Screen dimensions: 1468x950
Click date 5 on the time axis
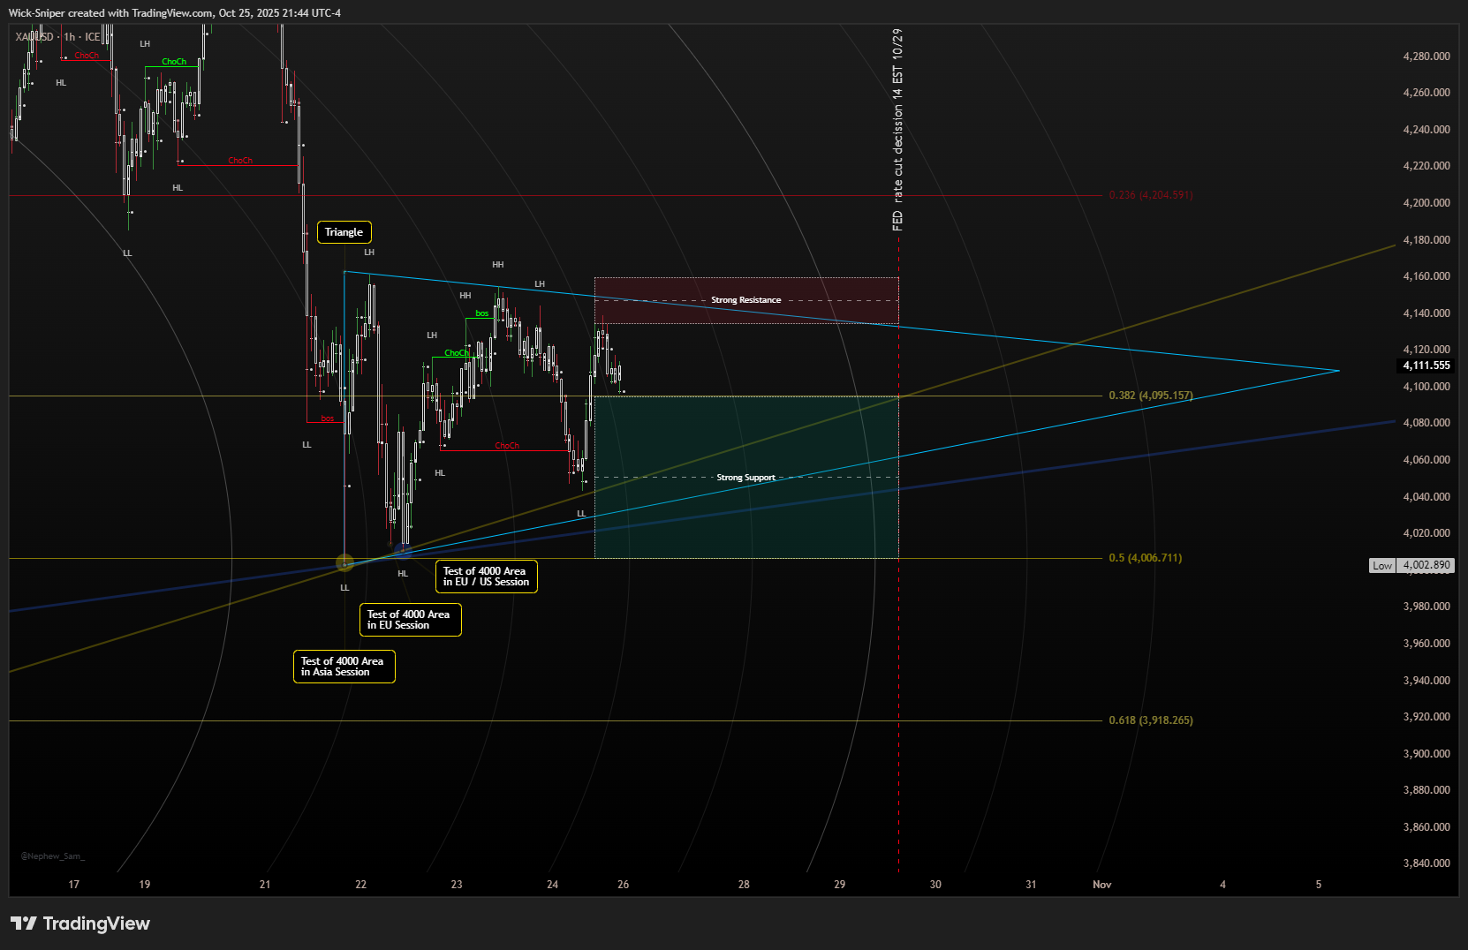point(1319,885)
